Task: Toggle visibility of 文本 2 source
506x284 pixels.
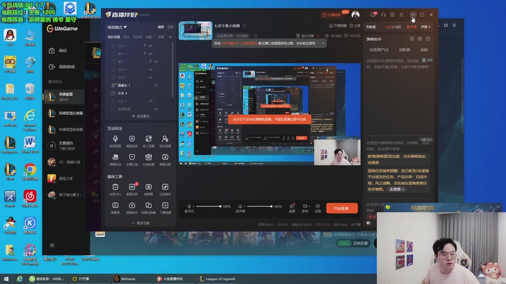Action: [151, 45]
